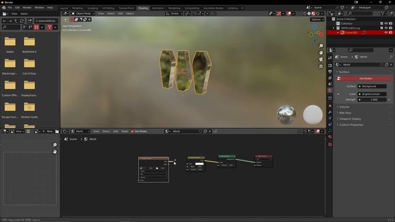Open Output properties tab
This screenshot has width=395, height=222.
(330, 72)
